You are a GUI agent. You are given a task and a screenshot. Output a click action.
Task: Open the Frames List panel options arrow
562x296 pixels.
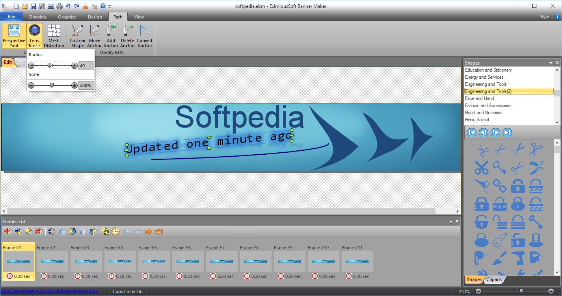(x=451, y=221)
